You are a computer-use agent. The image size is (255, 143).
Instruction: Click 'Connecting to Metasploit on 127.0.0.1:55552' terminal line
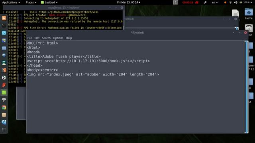pos(56,18)
